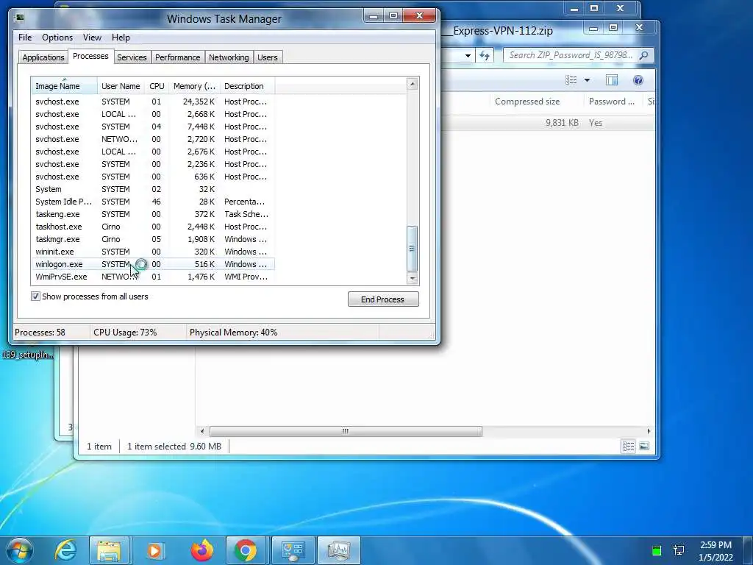Click the Password column header in Explorer
753x565 pixels.
click(x=612, y=102)
